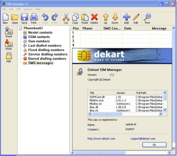Select the dkar.dll row
177x156 pixels.
[125, 107]
